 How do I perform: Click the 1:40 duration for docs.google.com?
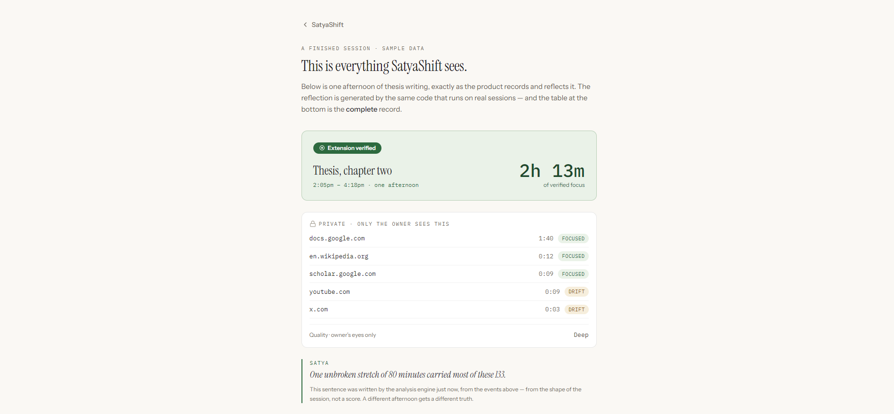click(546, 238)
